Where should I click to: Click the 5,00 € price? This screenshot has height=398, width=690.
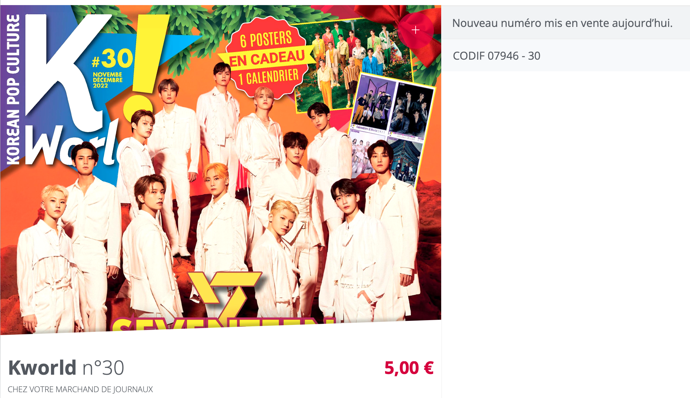[409, 368]
